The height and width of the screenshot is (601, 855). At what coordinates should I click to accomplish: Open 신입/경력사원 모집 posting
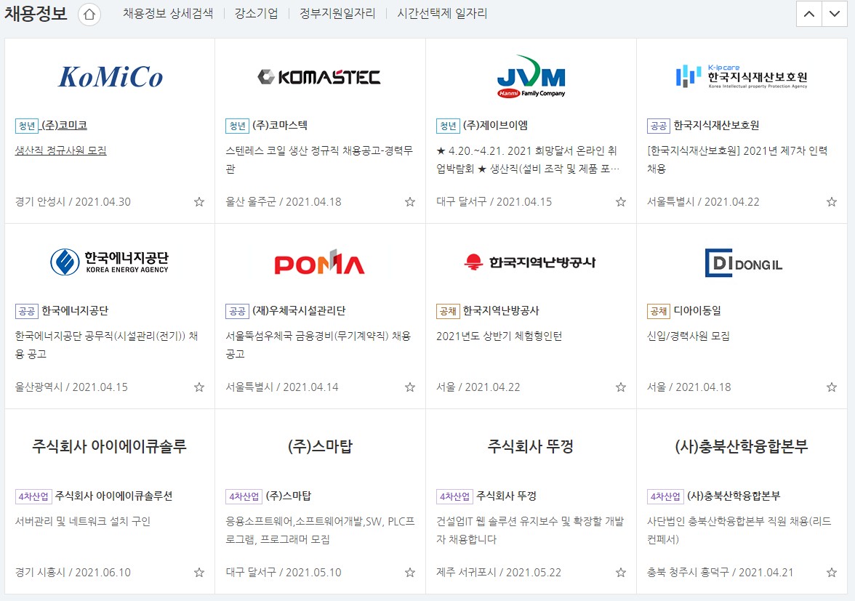pyautogui.click(x=688, y=336)
